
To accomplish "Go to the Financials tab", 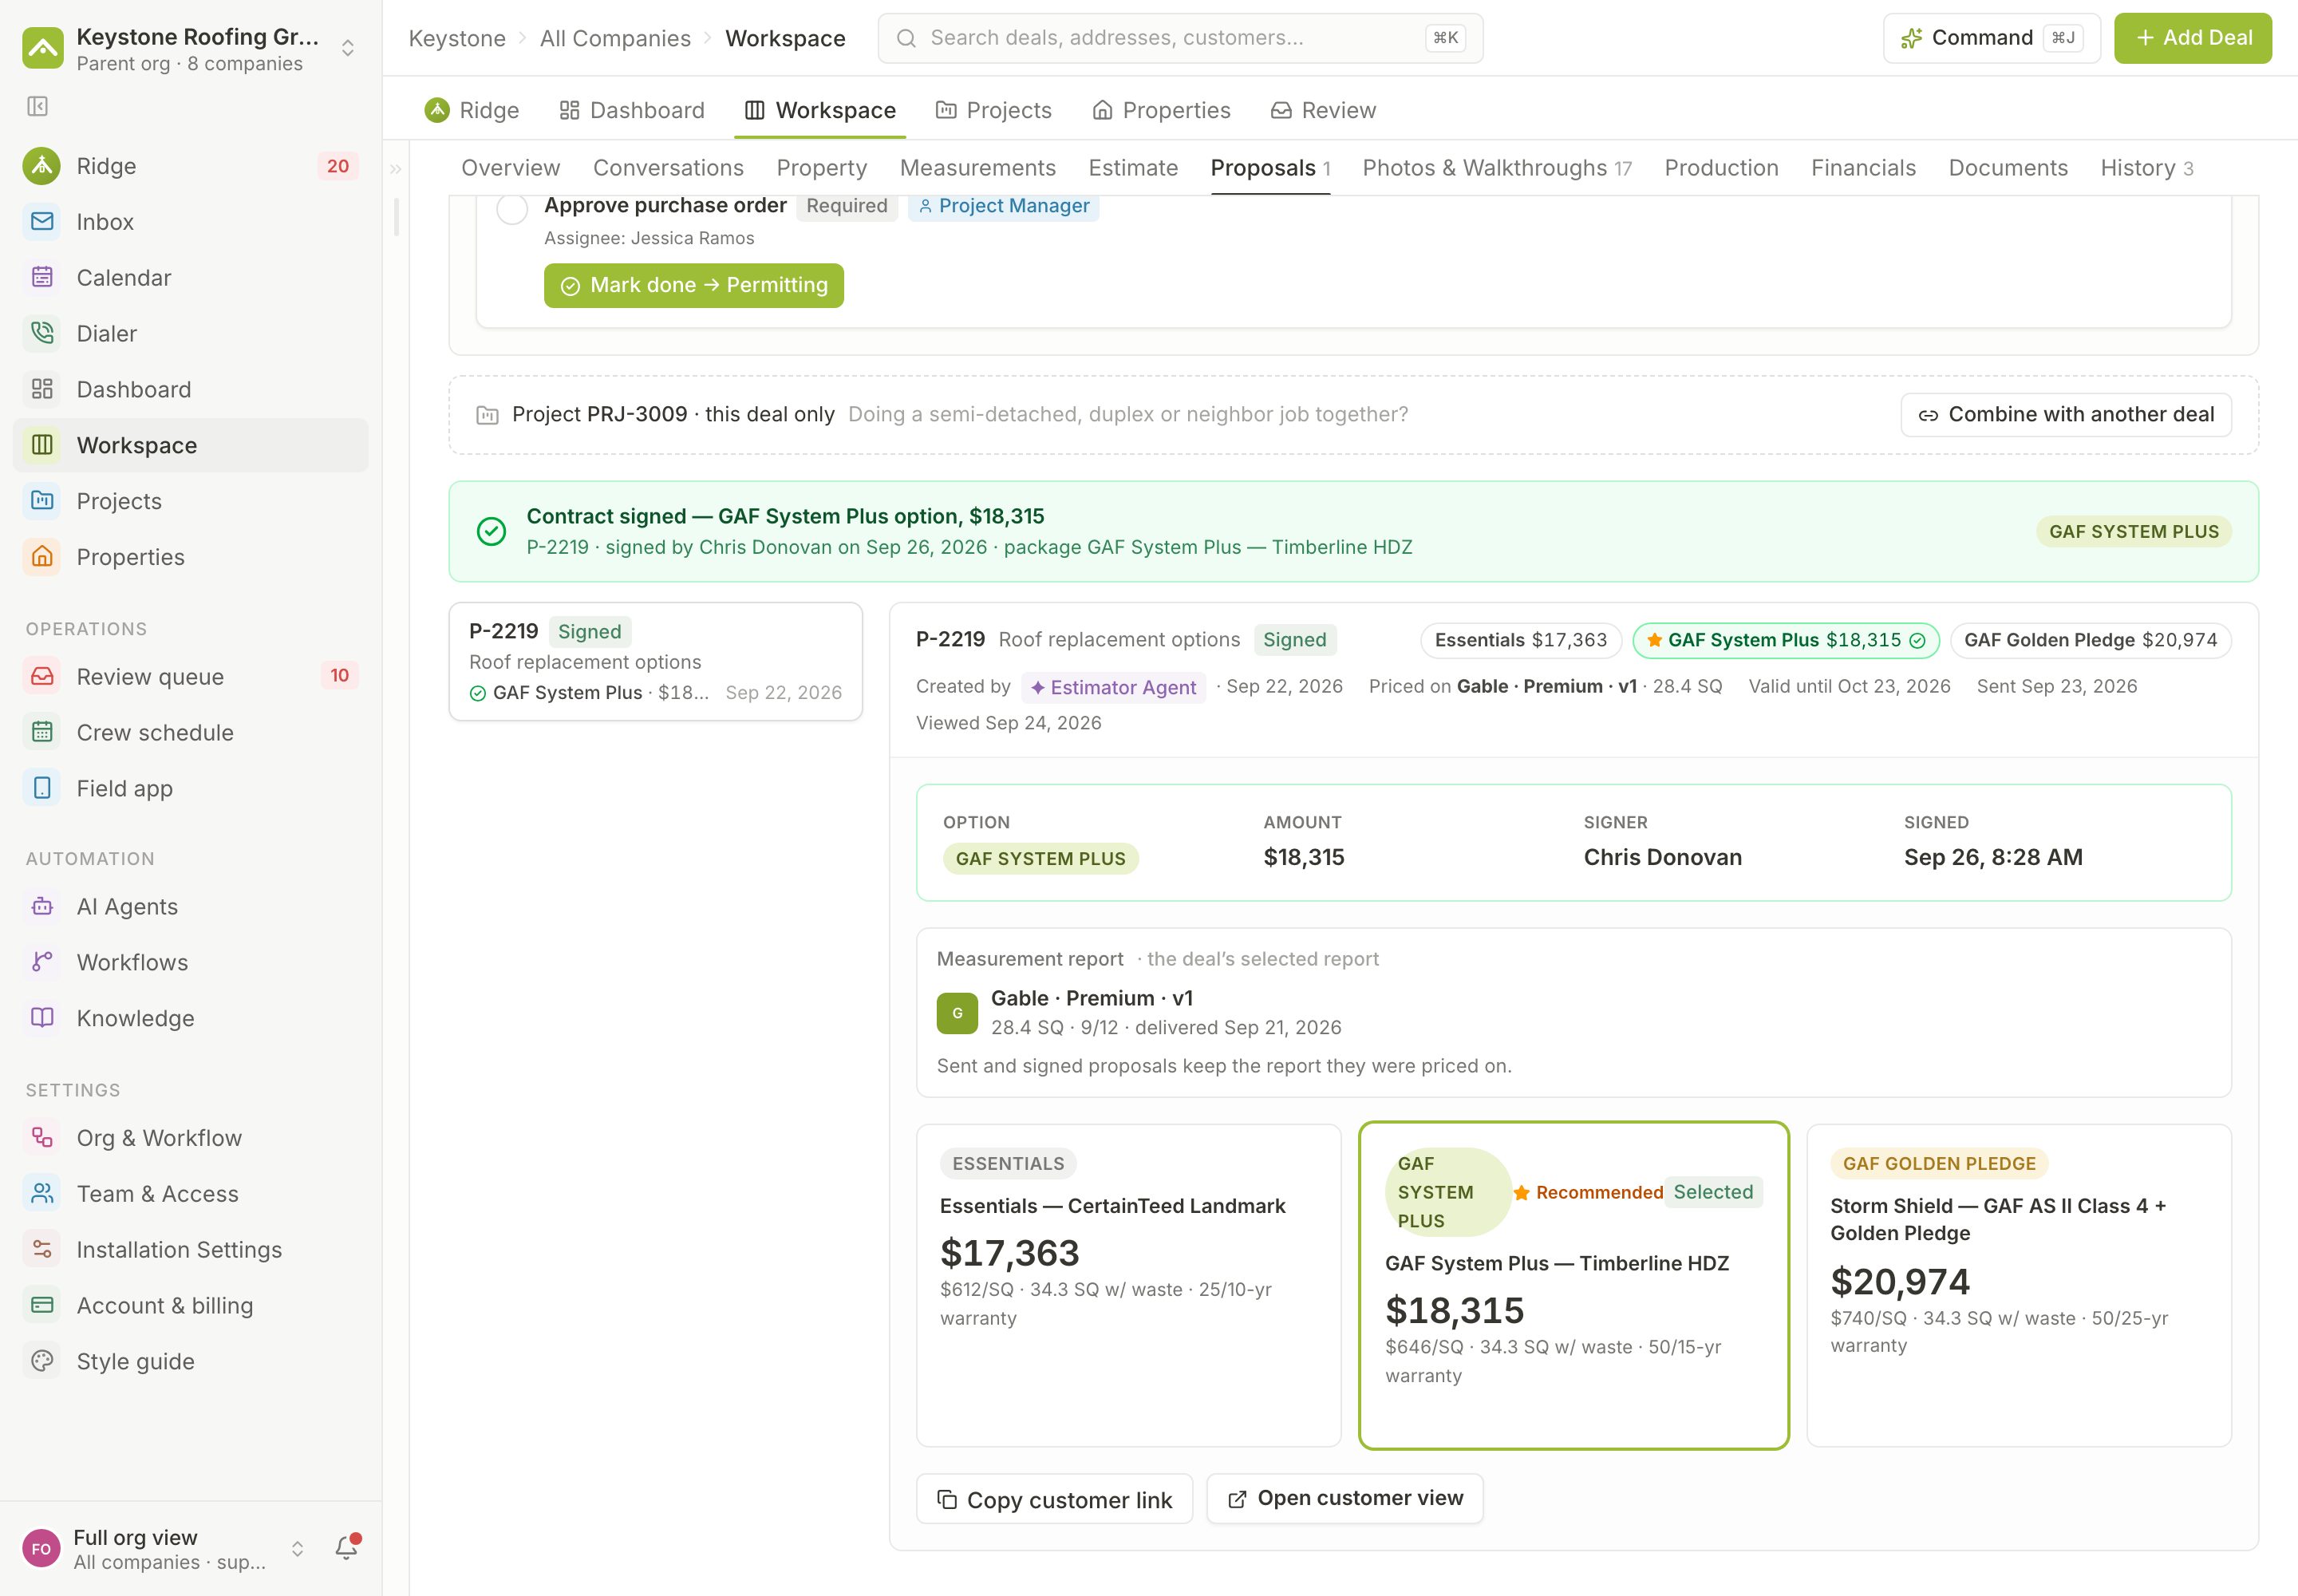I will click(x=1863, y=168).
